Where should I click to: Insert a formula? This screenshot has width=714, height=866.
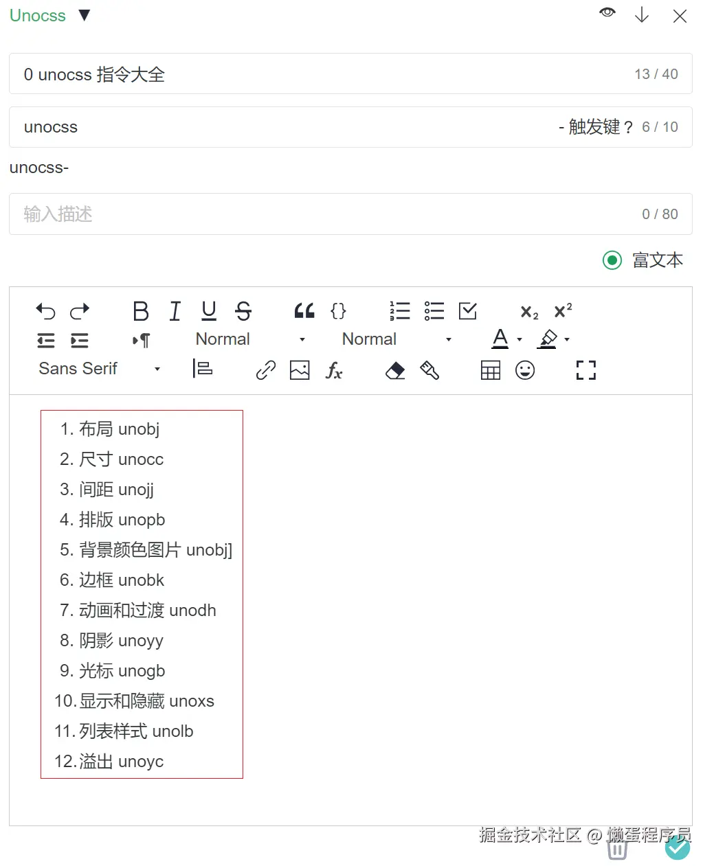[334, 371]
